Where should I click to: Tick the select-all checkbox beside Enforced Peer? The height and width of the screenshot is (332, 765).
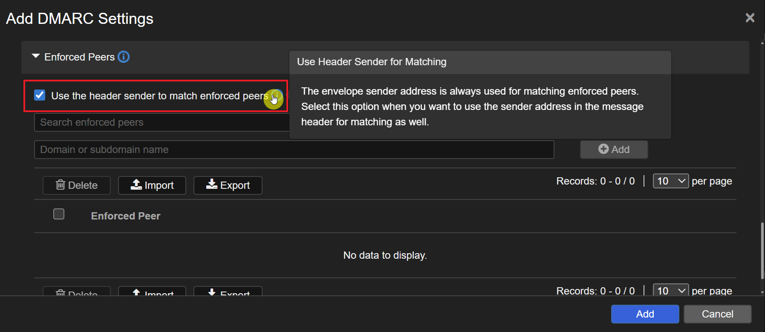59,214
